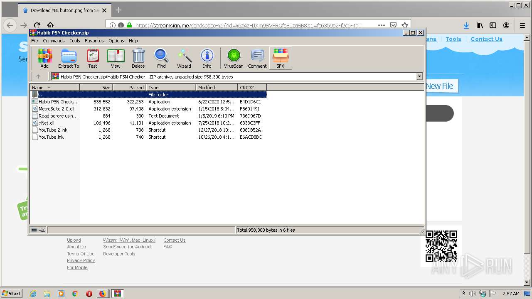
Task: Select the Read before using text file
Action: coord(148,116)
